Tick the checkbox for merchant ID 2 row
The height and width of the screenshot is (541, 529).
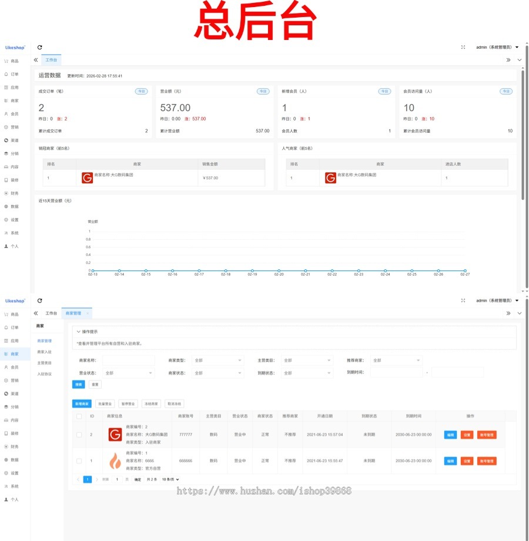click(79, 435)
